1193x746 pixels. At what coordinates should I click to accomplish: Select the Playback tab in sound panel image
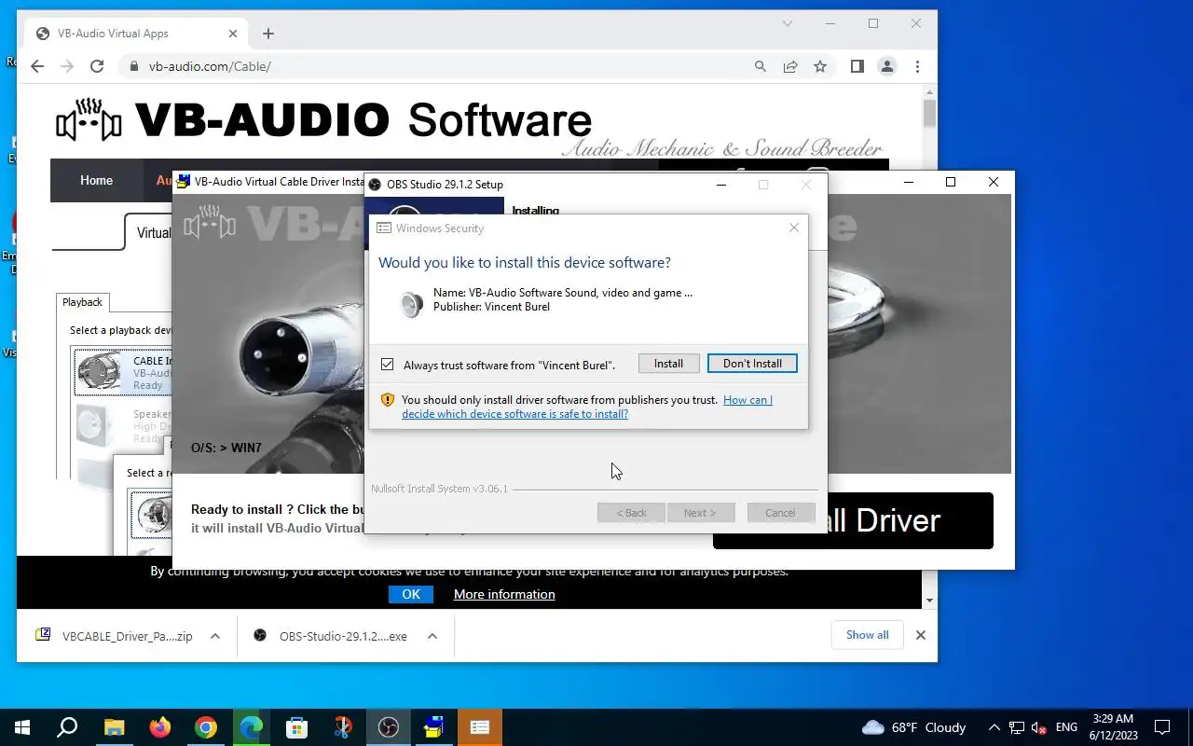tap(82, 302)
